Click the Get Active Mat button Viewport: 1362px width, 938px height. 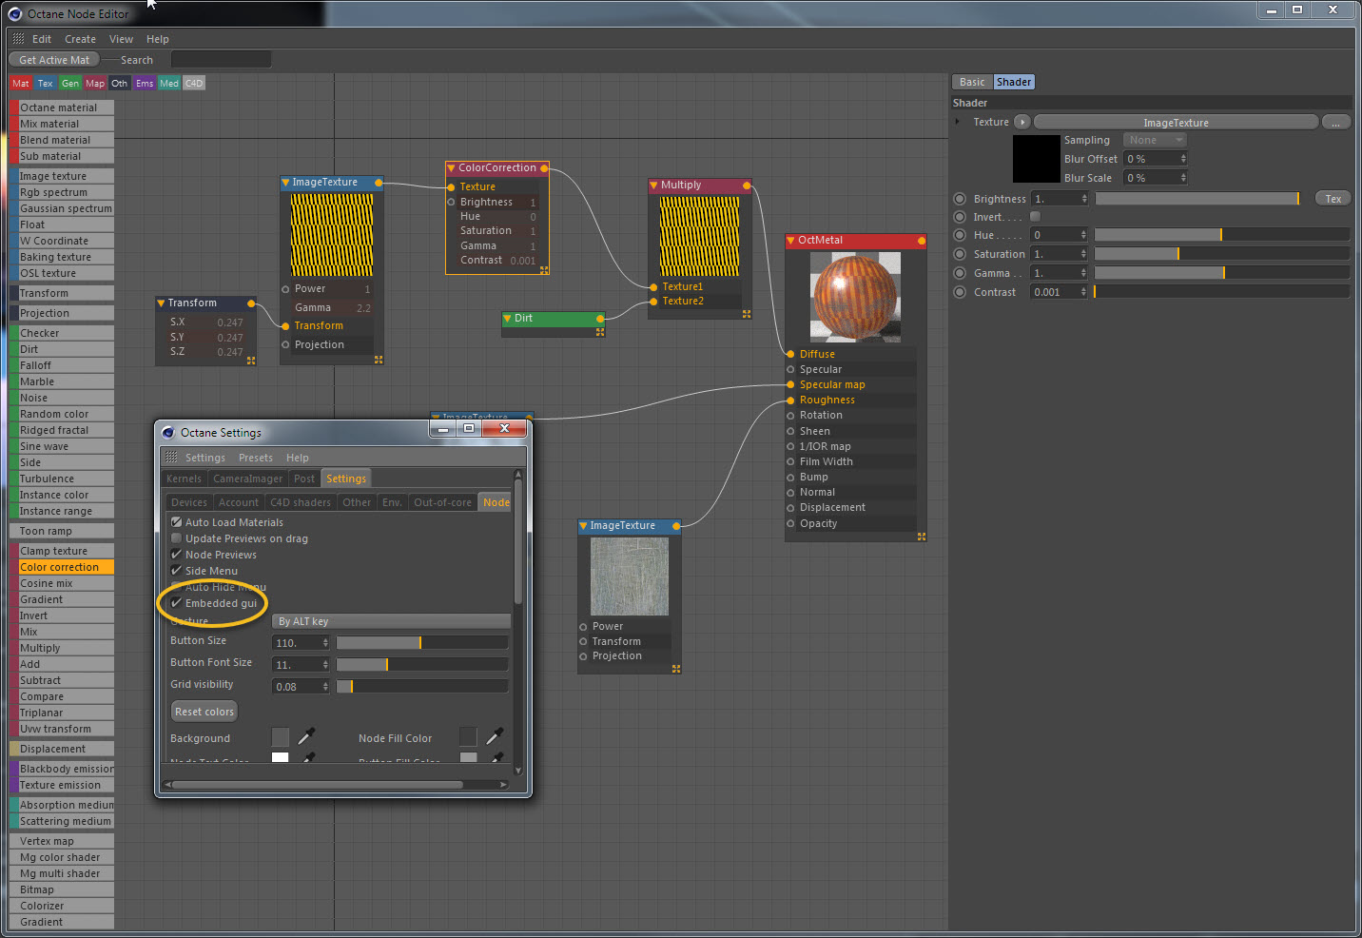click(54, 60)
